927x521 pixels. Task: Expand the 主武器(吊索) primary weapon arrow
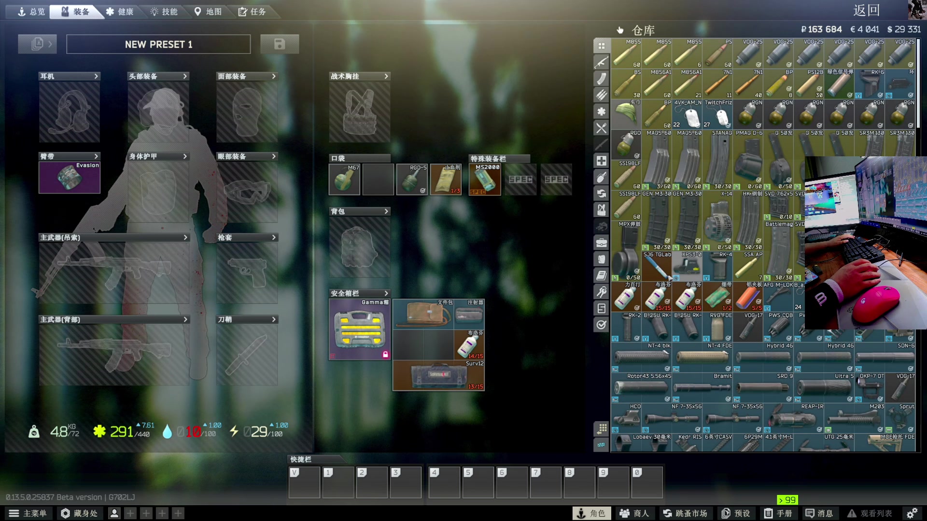[185, 237]
